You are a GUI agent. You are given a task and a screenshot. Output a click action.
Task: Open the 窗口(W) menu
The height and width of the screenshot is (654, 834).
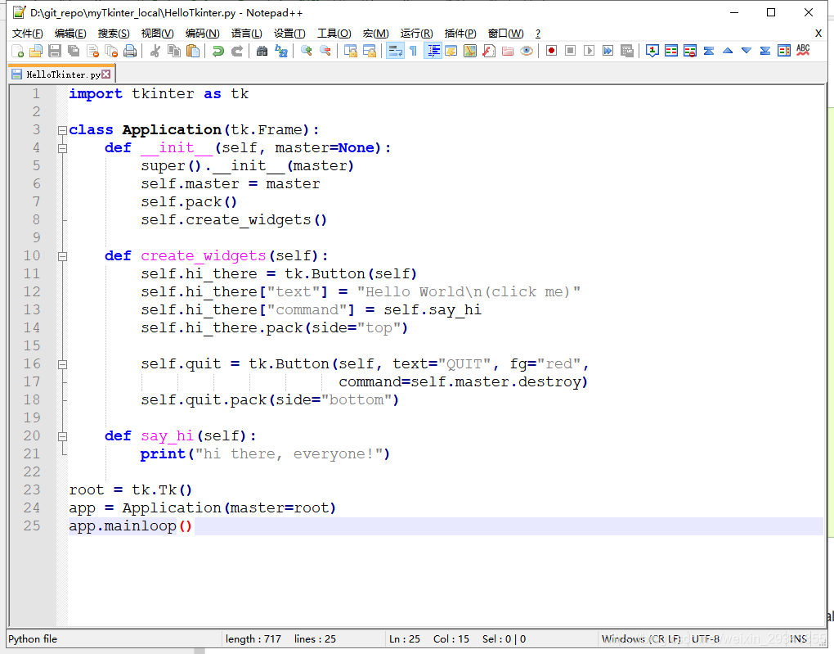click(505, 34)
